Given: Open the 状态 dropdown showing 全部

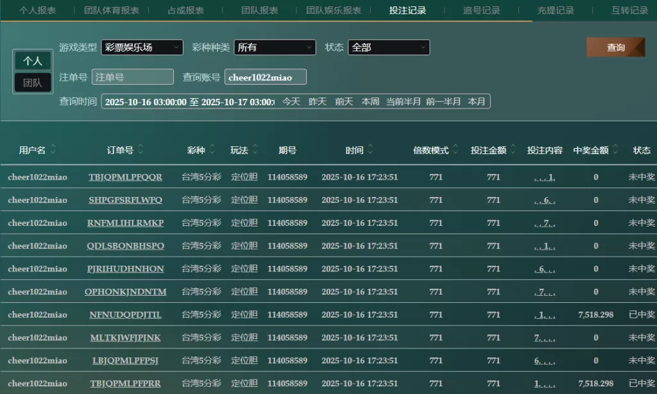Looking at the screenshot, I should point(389,47).
